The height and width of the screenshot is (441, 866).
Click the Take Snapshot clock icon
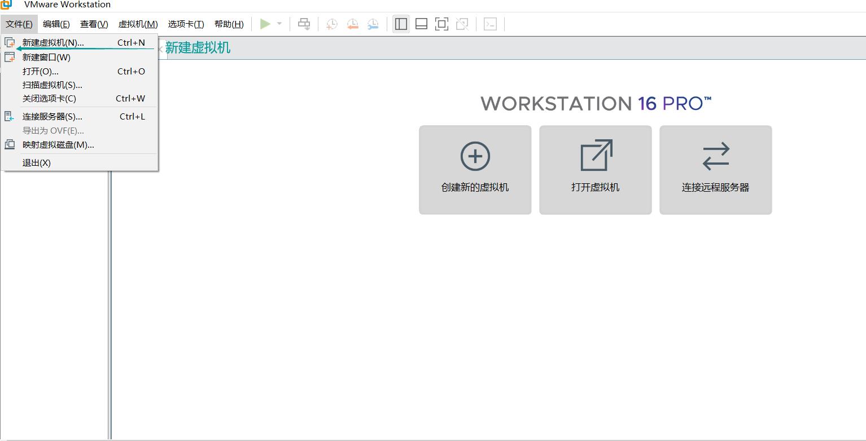332,24
